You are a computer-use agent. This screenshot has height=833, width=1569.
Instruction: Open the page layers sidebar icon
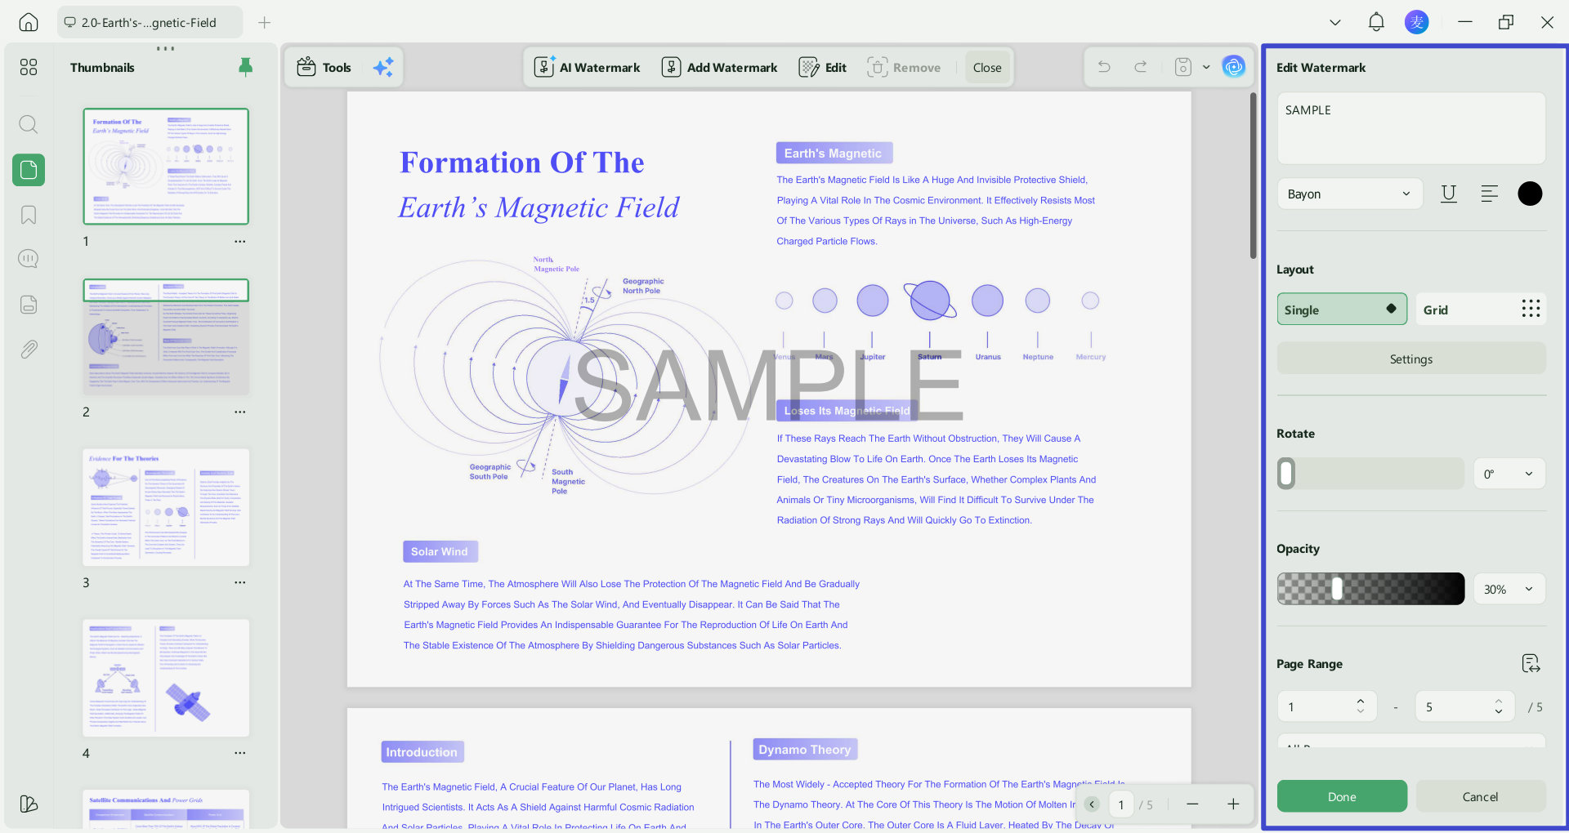[29, 305]
